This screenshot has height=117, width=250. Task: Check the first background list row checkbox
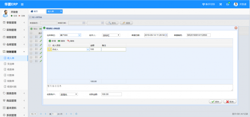click(x=31, y=37)
